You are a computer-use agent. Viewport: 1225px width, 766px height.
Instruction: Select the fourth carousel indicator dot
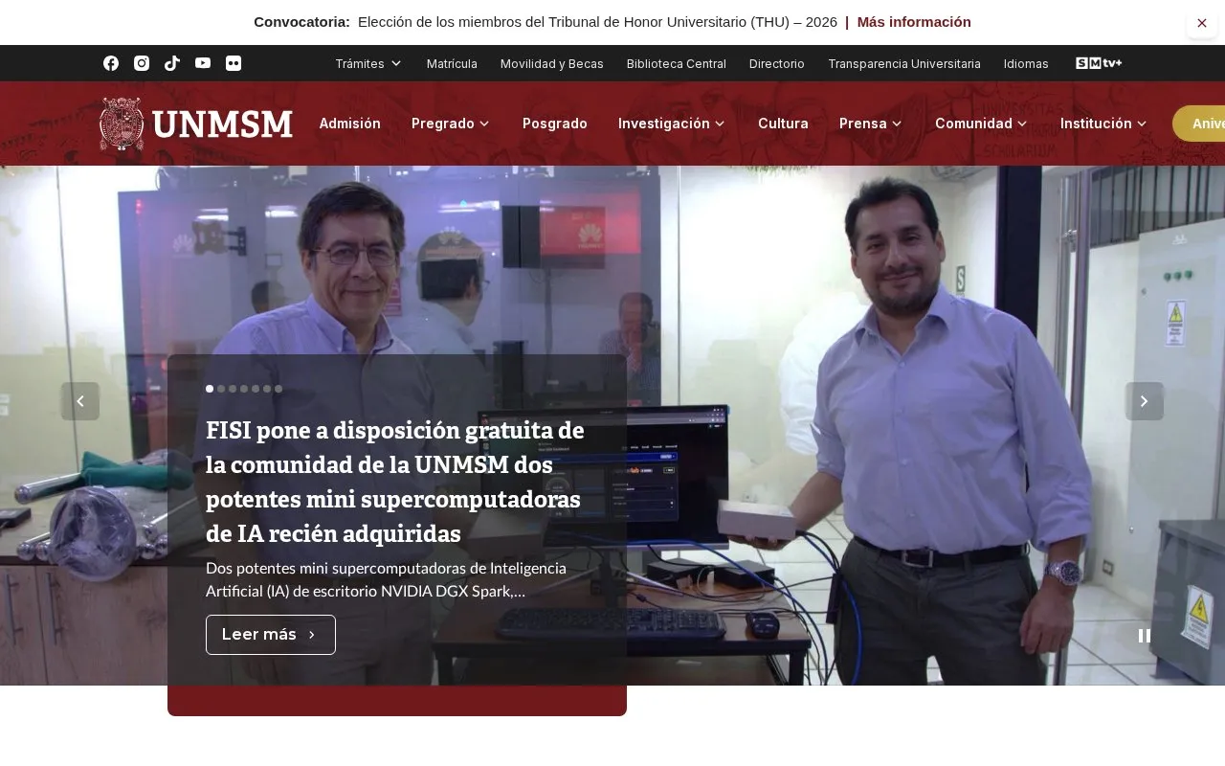[x=244, y=389]
